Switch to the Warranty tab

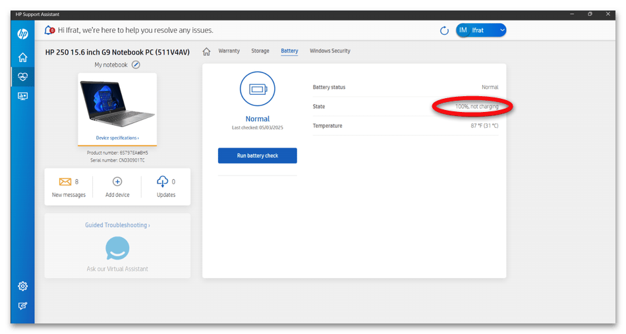click(229, 51)
